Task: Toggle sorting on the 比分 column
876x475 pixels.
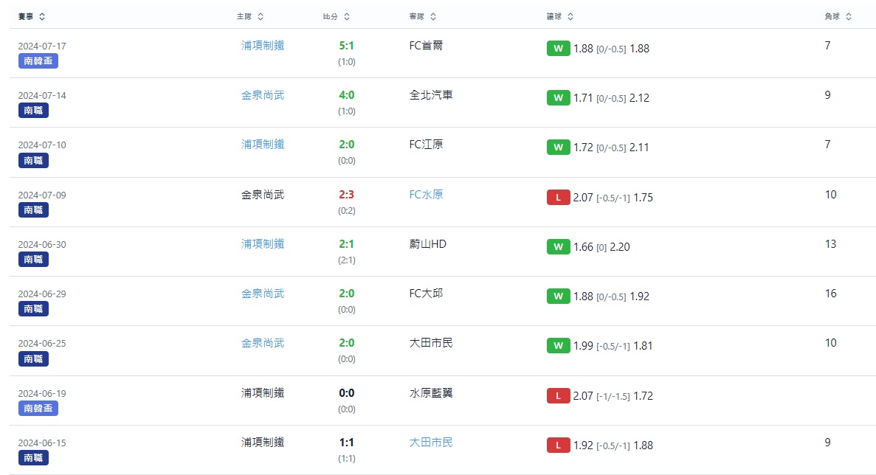Action: click(348, 15)
